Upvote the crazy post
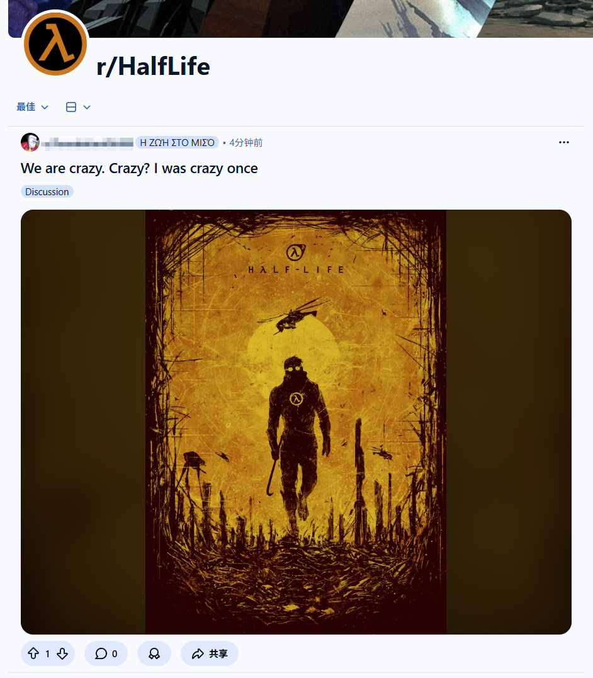This screenshot has width=593, height=678. click(x=33, y=654)
